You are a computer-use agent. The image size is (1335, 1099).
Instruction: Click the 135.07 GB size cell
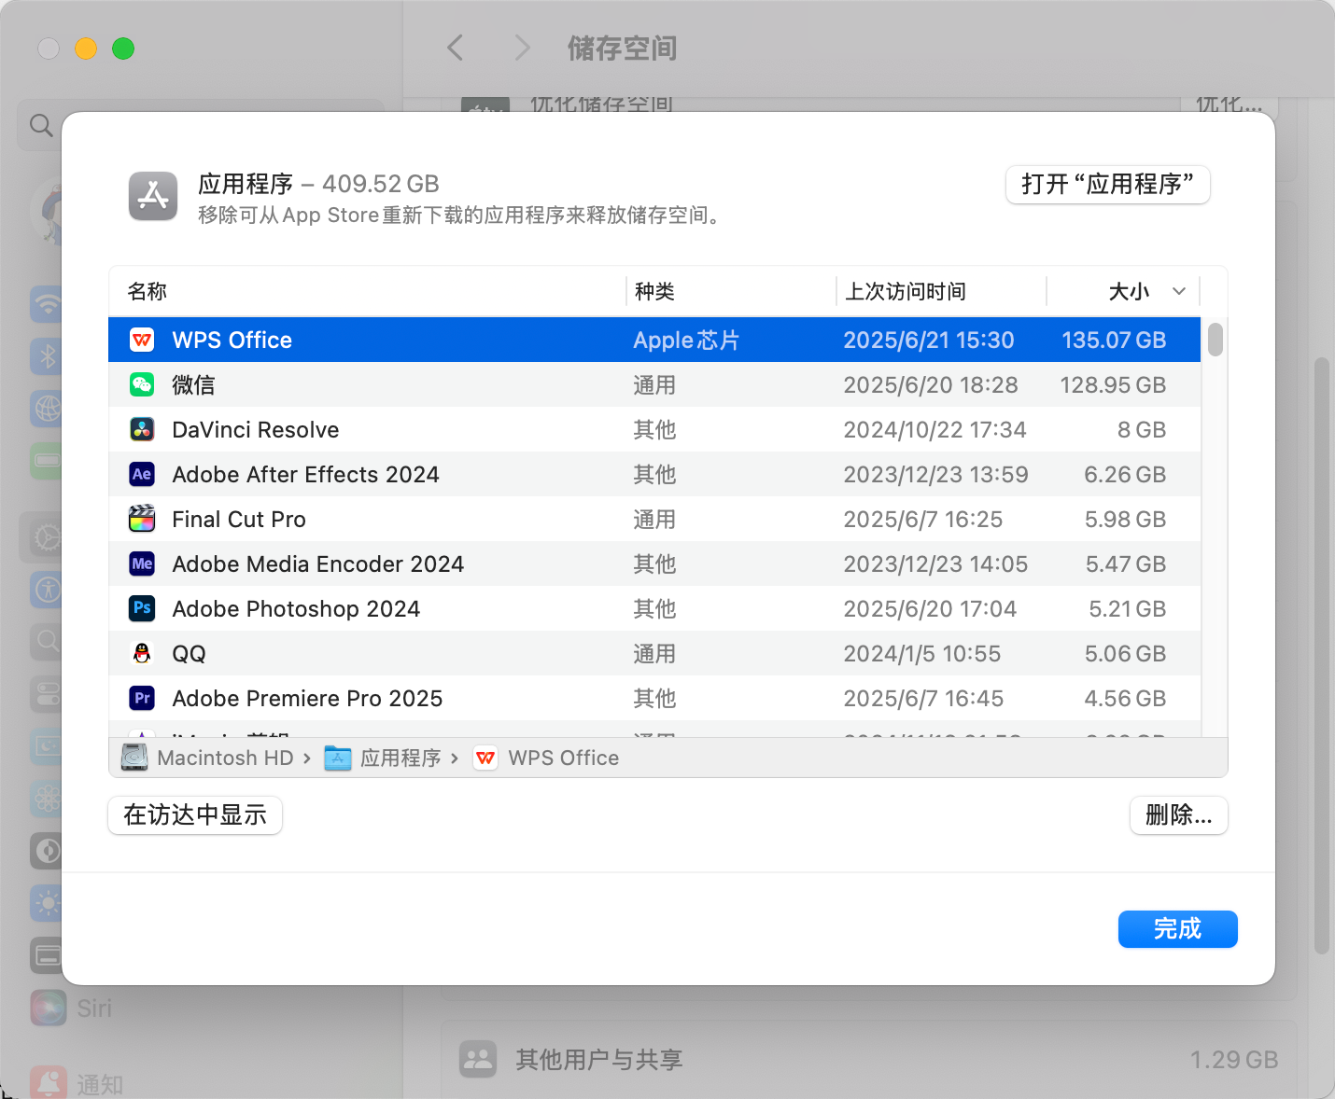point(1114,340)
